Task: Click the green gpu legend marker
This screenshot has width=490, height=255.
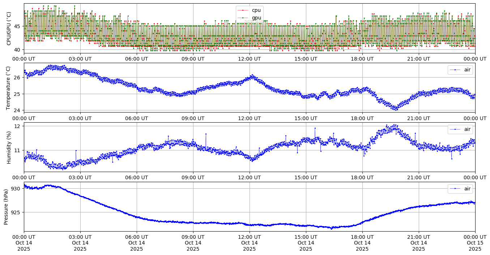Action: click(243, 18)
